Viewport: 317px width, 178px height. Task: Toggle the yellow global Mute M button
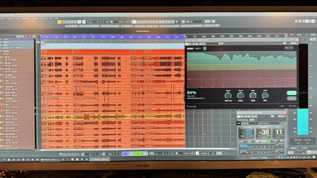[x=59, y=22]
